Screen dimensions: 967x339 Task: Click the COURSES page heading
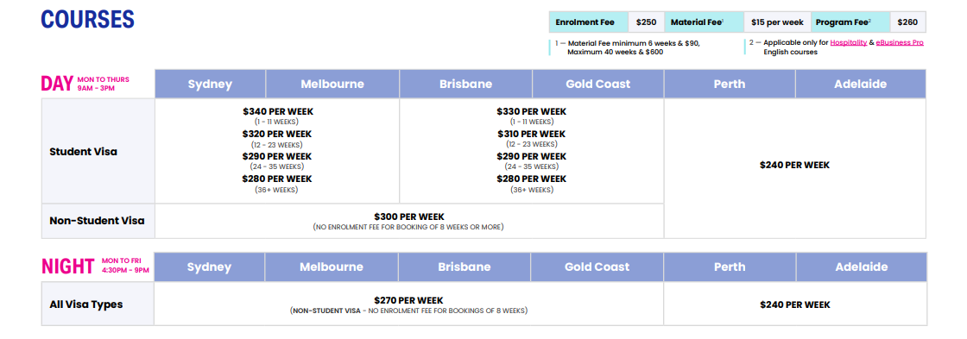[x=87, y=20]
